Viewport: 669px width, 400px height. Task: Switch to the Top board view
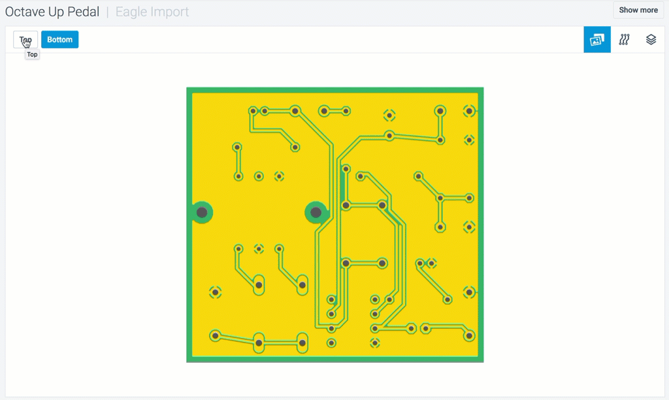click(25, 40)
